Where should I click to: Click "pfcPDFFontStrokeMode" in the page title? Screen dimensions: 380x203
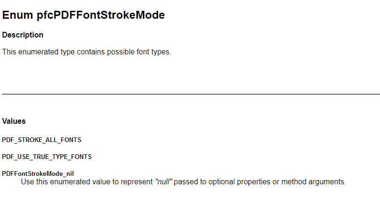point(101,15)
